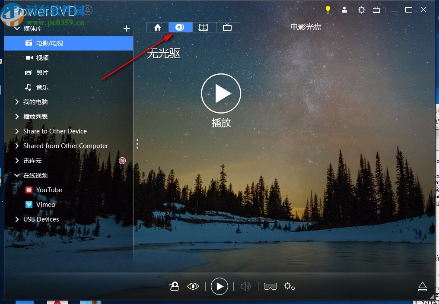Open the 音乐 music library icon
Screen dimensions: 439x304
28,87
